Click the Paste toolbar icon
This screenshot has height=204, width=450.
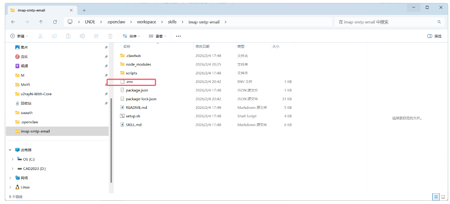click(x=68, y=36)
